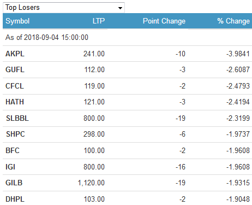The image size is (252, 205).
Task: Click the AKPL % change value -3.9841
Action: [x=238, y=54]
